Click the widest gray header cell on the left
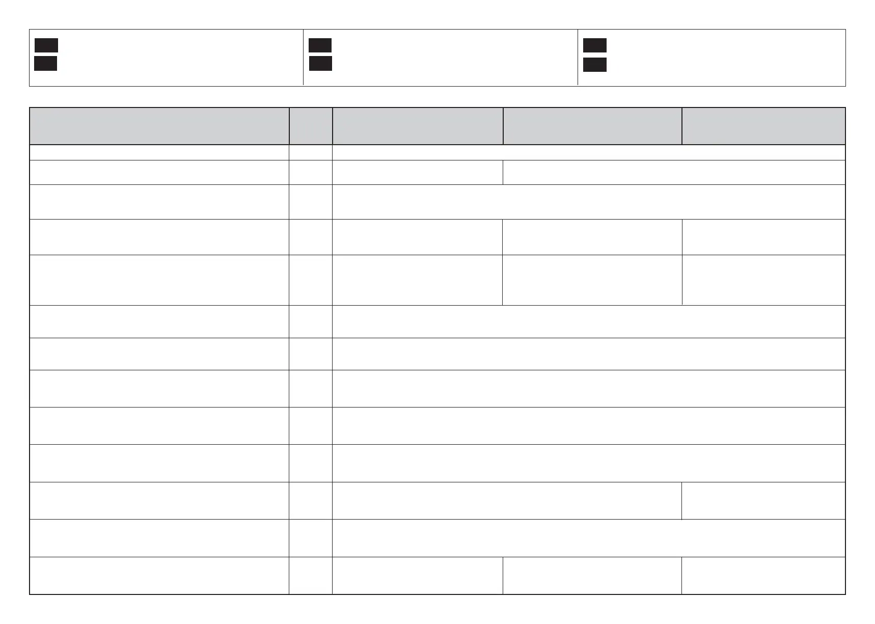Image resolution: width=875 pixels, height=624 pixels. [159, 126]
